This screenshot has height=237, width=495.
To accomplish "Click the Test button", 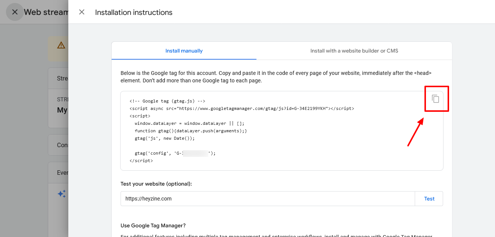I will tap(429, 199).
